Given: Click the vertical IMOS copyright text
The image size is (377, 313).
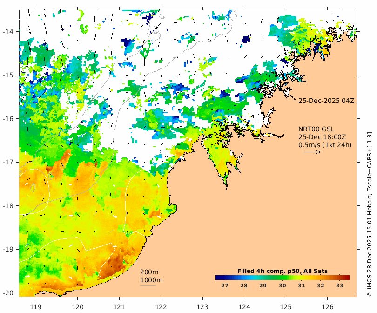Looking at the screenshot, I should click(x=370, y=214).
